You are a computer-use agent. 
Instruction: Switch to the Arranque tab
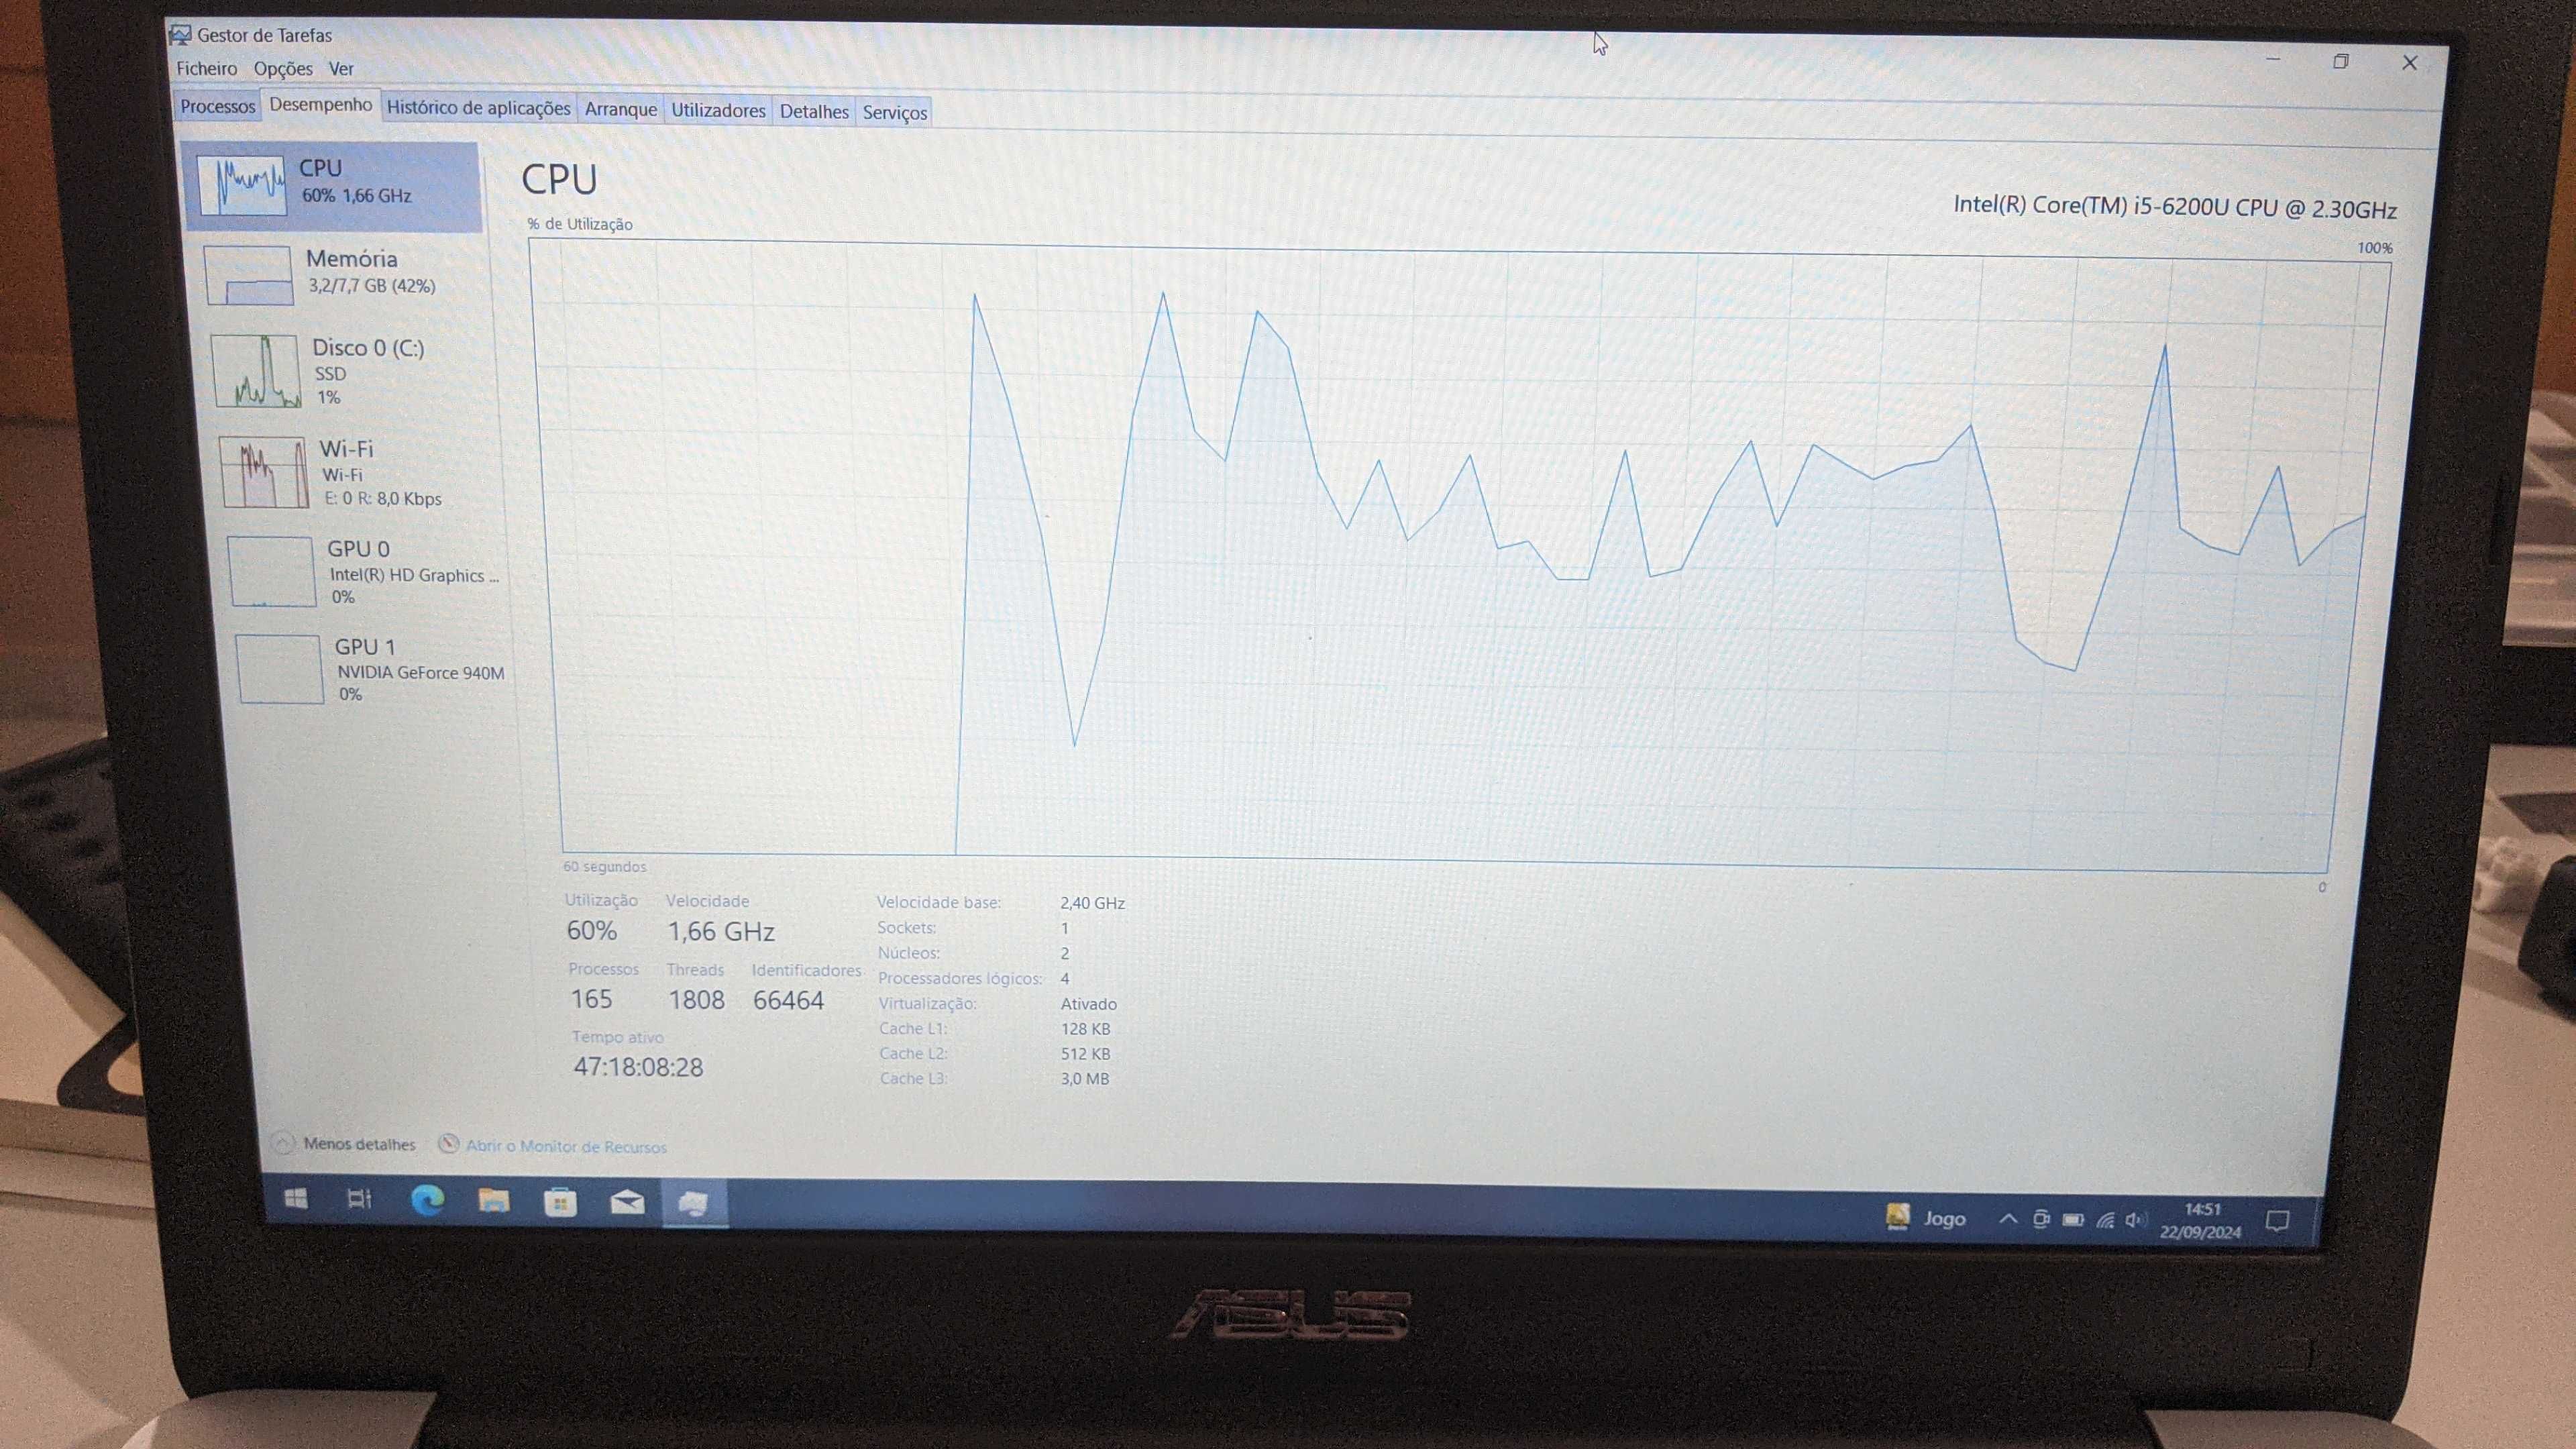pos(620,109)
